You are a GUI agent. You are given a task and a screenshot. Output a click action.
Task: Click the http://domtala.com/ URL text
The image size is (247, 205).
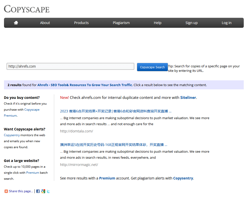click(x=77, y=131)
